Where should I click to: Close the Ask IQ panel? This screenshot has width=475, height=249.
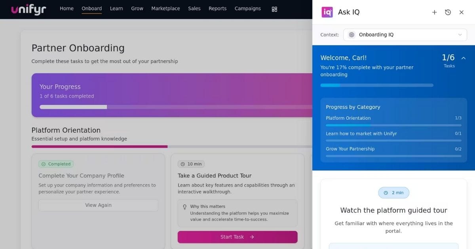pyautogui.click(x=461, y=12)
